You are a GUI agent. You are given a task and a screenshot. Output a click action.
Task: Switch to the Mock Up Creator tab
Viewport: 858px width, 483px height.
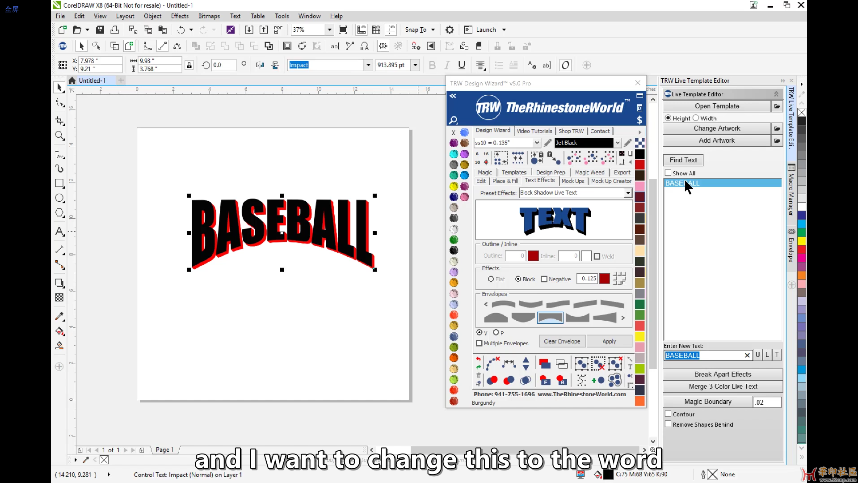611,181
